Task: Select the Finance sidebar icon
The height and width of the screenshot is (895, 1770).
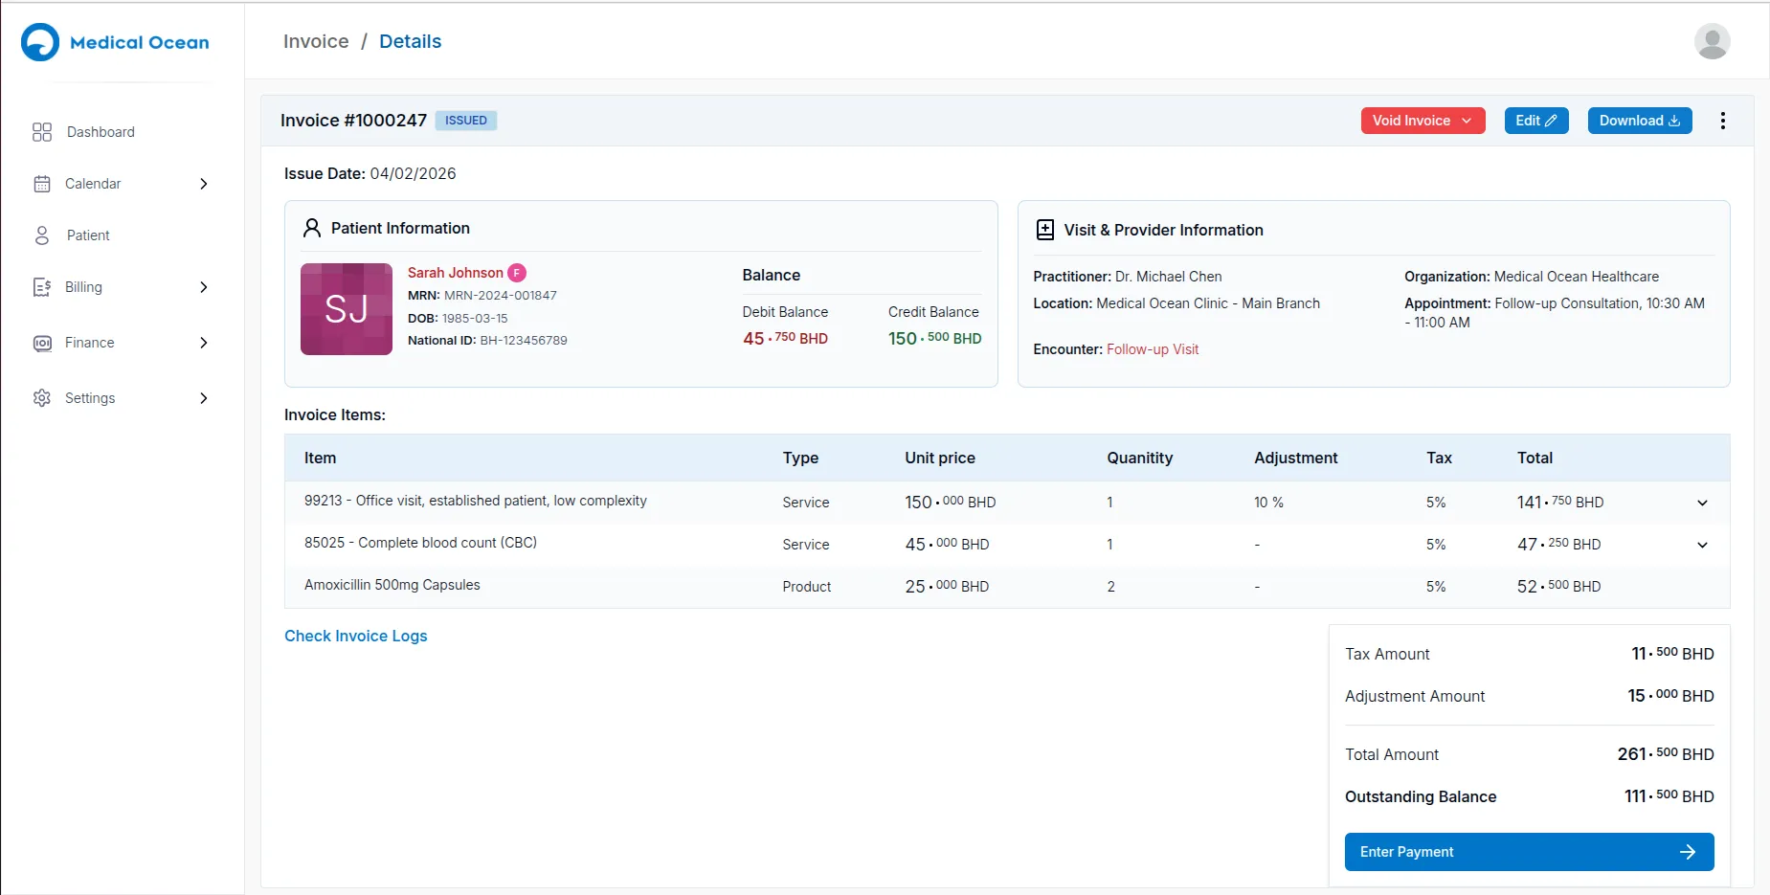Action: point(42,343)
